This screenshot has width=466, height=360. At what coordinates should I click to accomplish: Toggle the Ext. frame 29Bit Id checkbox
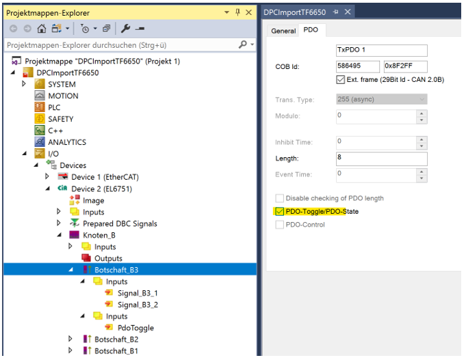[340, 79]
